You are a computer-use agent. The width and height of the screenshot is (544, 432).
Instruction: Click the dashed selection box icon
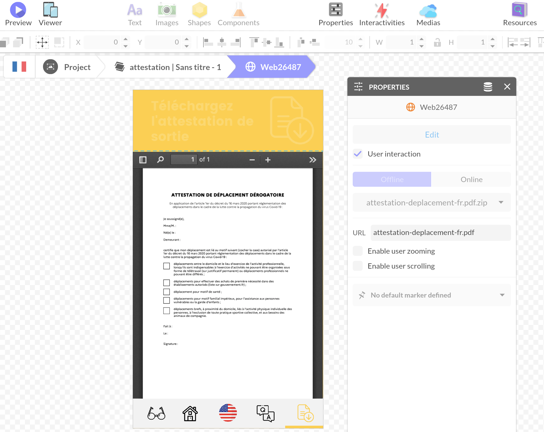pyautogui.click(x=59, y=42)
